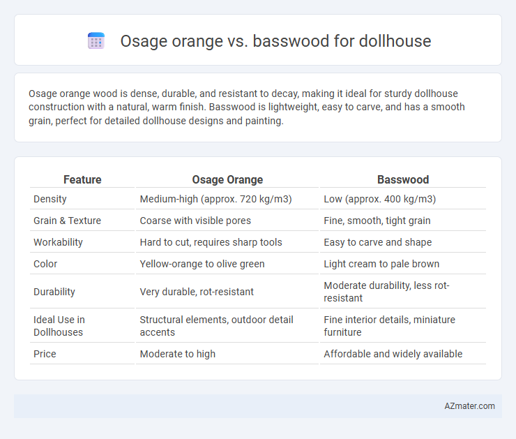
Task: Click 'Light cream to pale brown' cell
Action: pyautogui.click(x=381, y=264)
